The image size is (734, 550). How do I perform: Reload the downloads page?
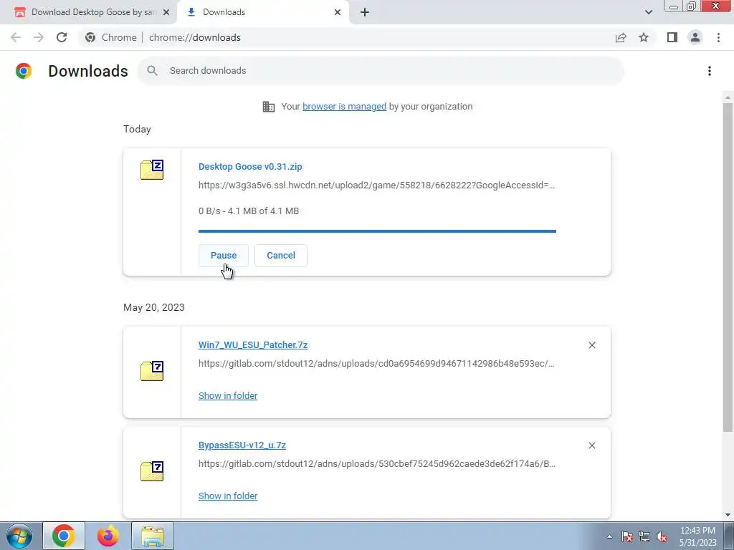tap(62, 37)
